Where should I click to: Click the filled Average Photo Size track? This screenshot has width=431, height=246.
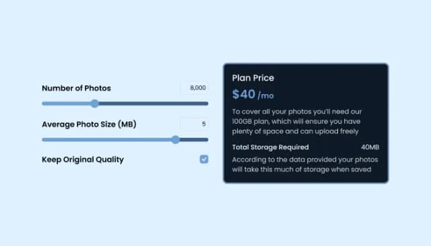click(x=107, y=140)
